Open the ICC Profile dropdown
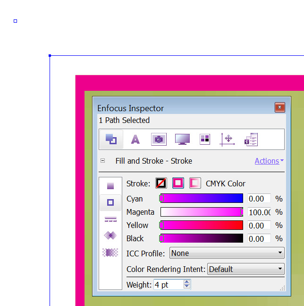Image resolution: width=304 pixels, height=306 pixels. (x=227, y=253)
